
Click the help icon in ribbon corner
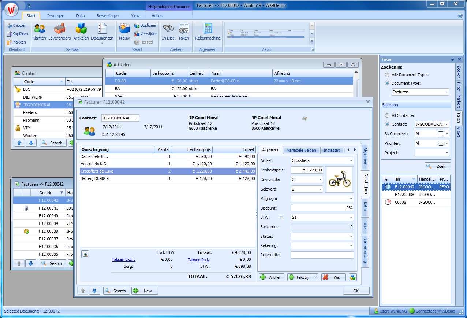(460, 16)
